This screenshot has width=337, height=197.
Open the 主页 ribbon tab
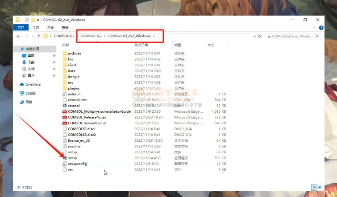(x=36, y=28)
